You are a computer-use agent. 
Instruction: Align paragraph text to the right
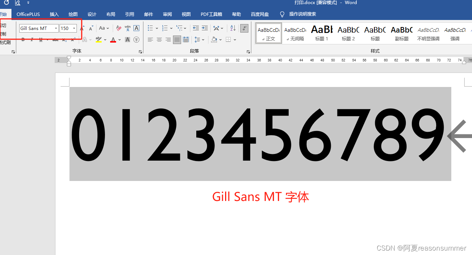click(x=168, y=40)
